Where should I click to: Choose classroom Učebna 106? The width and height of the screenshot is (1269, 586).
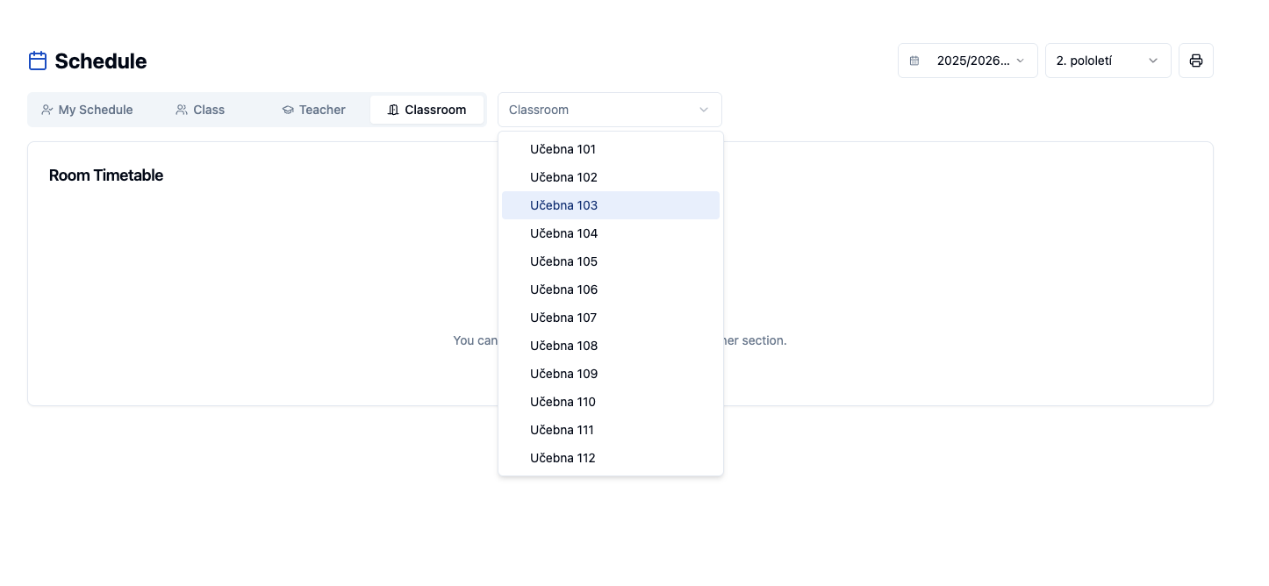(611, 289)
